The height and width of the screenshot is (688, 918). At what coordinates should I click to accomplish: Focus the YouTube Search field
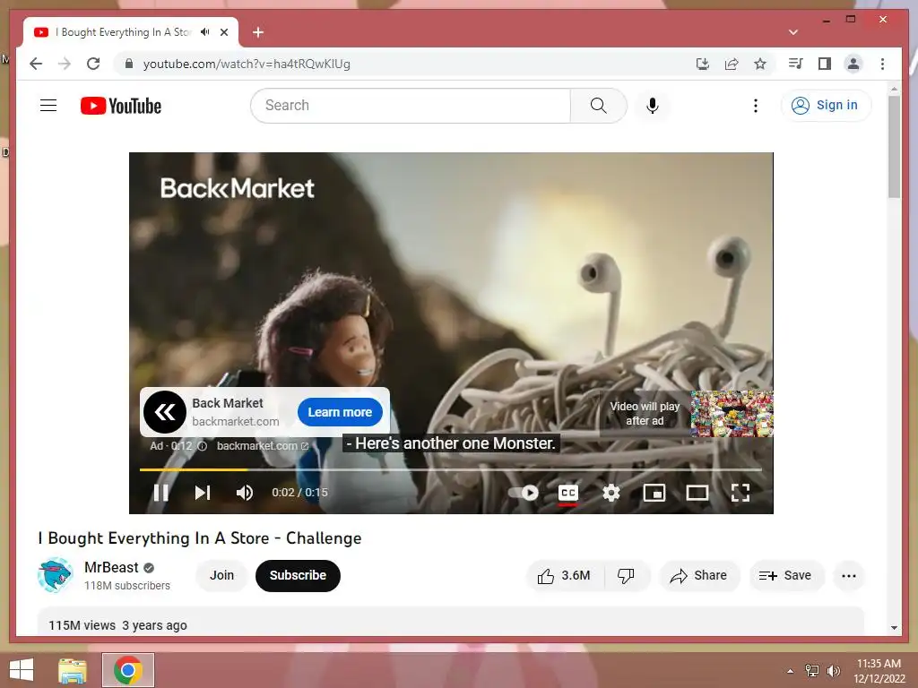click(x=411, y=106)
